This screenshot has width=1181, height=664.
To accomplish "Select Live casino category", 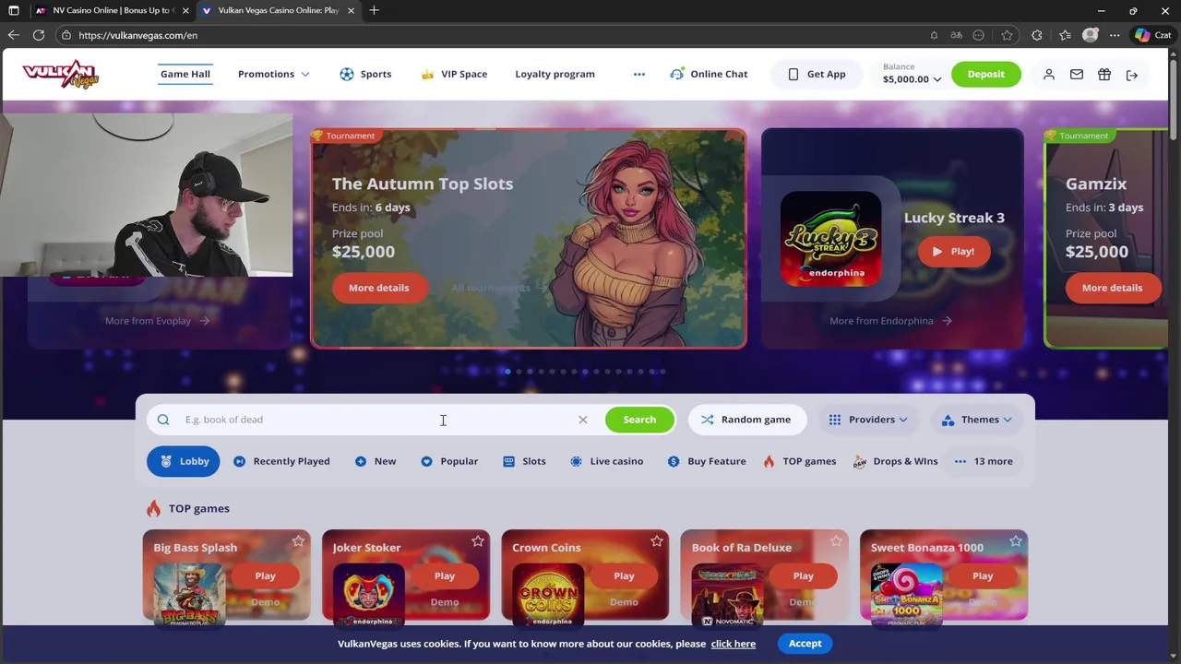I will [606, 461].
